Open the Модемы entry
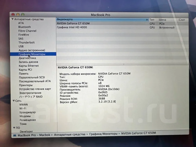This screenshot has height=147, width=196. [25, 116]
